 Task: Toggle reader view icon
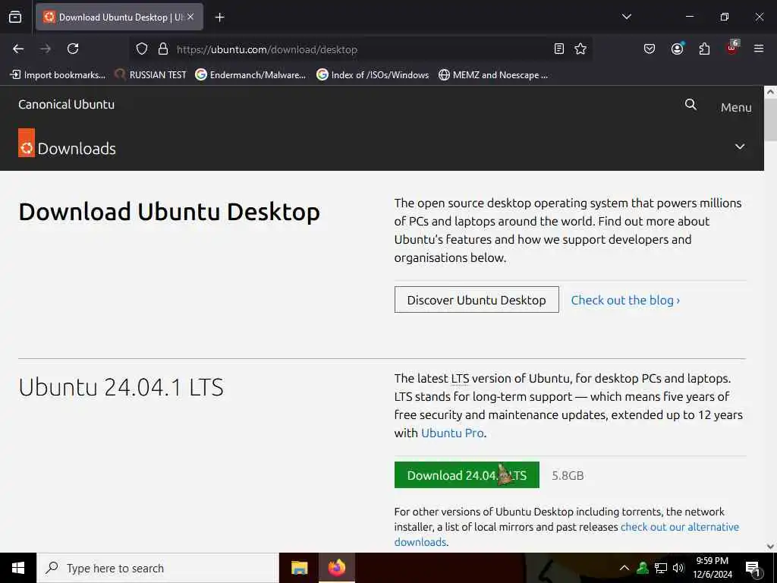tap(559, 49)
